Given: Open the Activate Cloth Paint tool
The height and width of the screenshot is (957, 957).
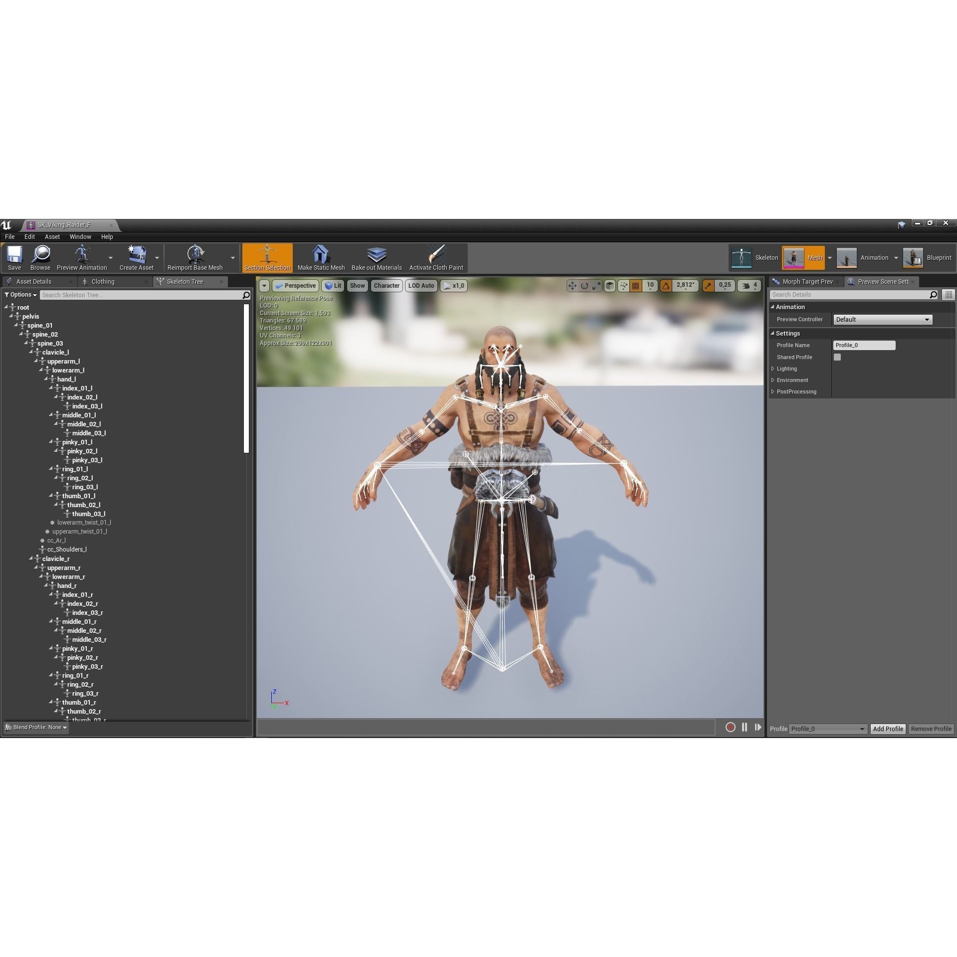Looking at the screenshot, I should coord(436,257).
